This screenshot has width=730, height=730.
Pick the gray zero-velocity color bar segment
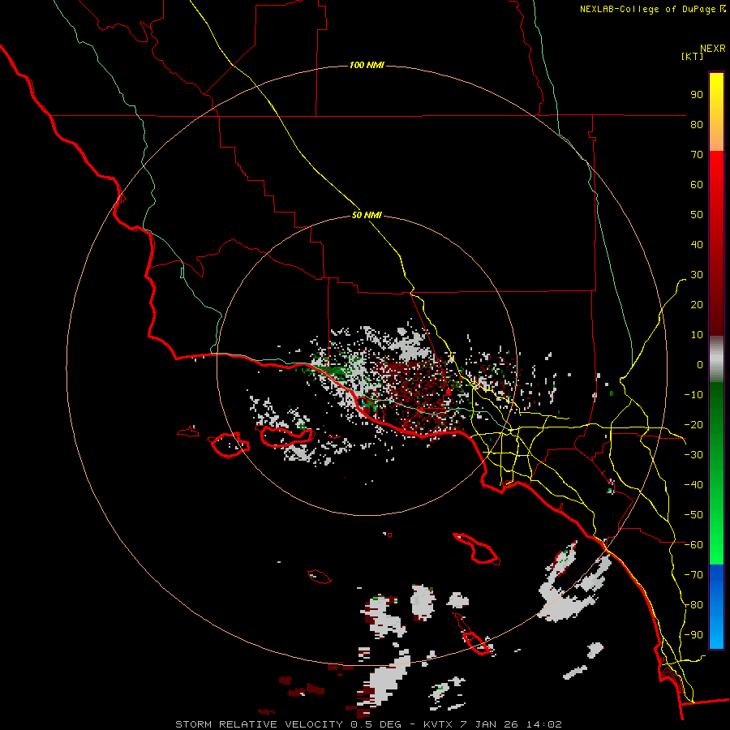[716, 359]
